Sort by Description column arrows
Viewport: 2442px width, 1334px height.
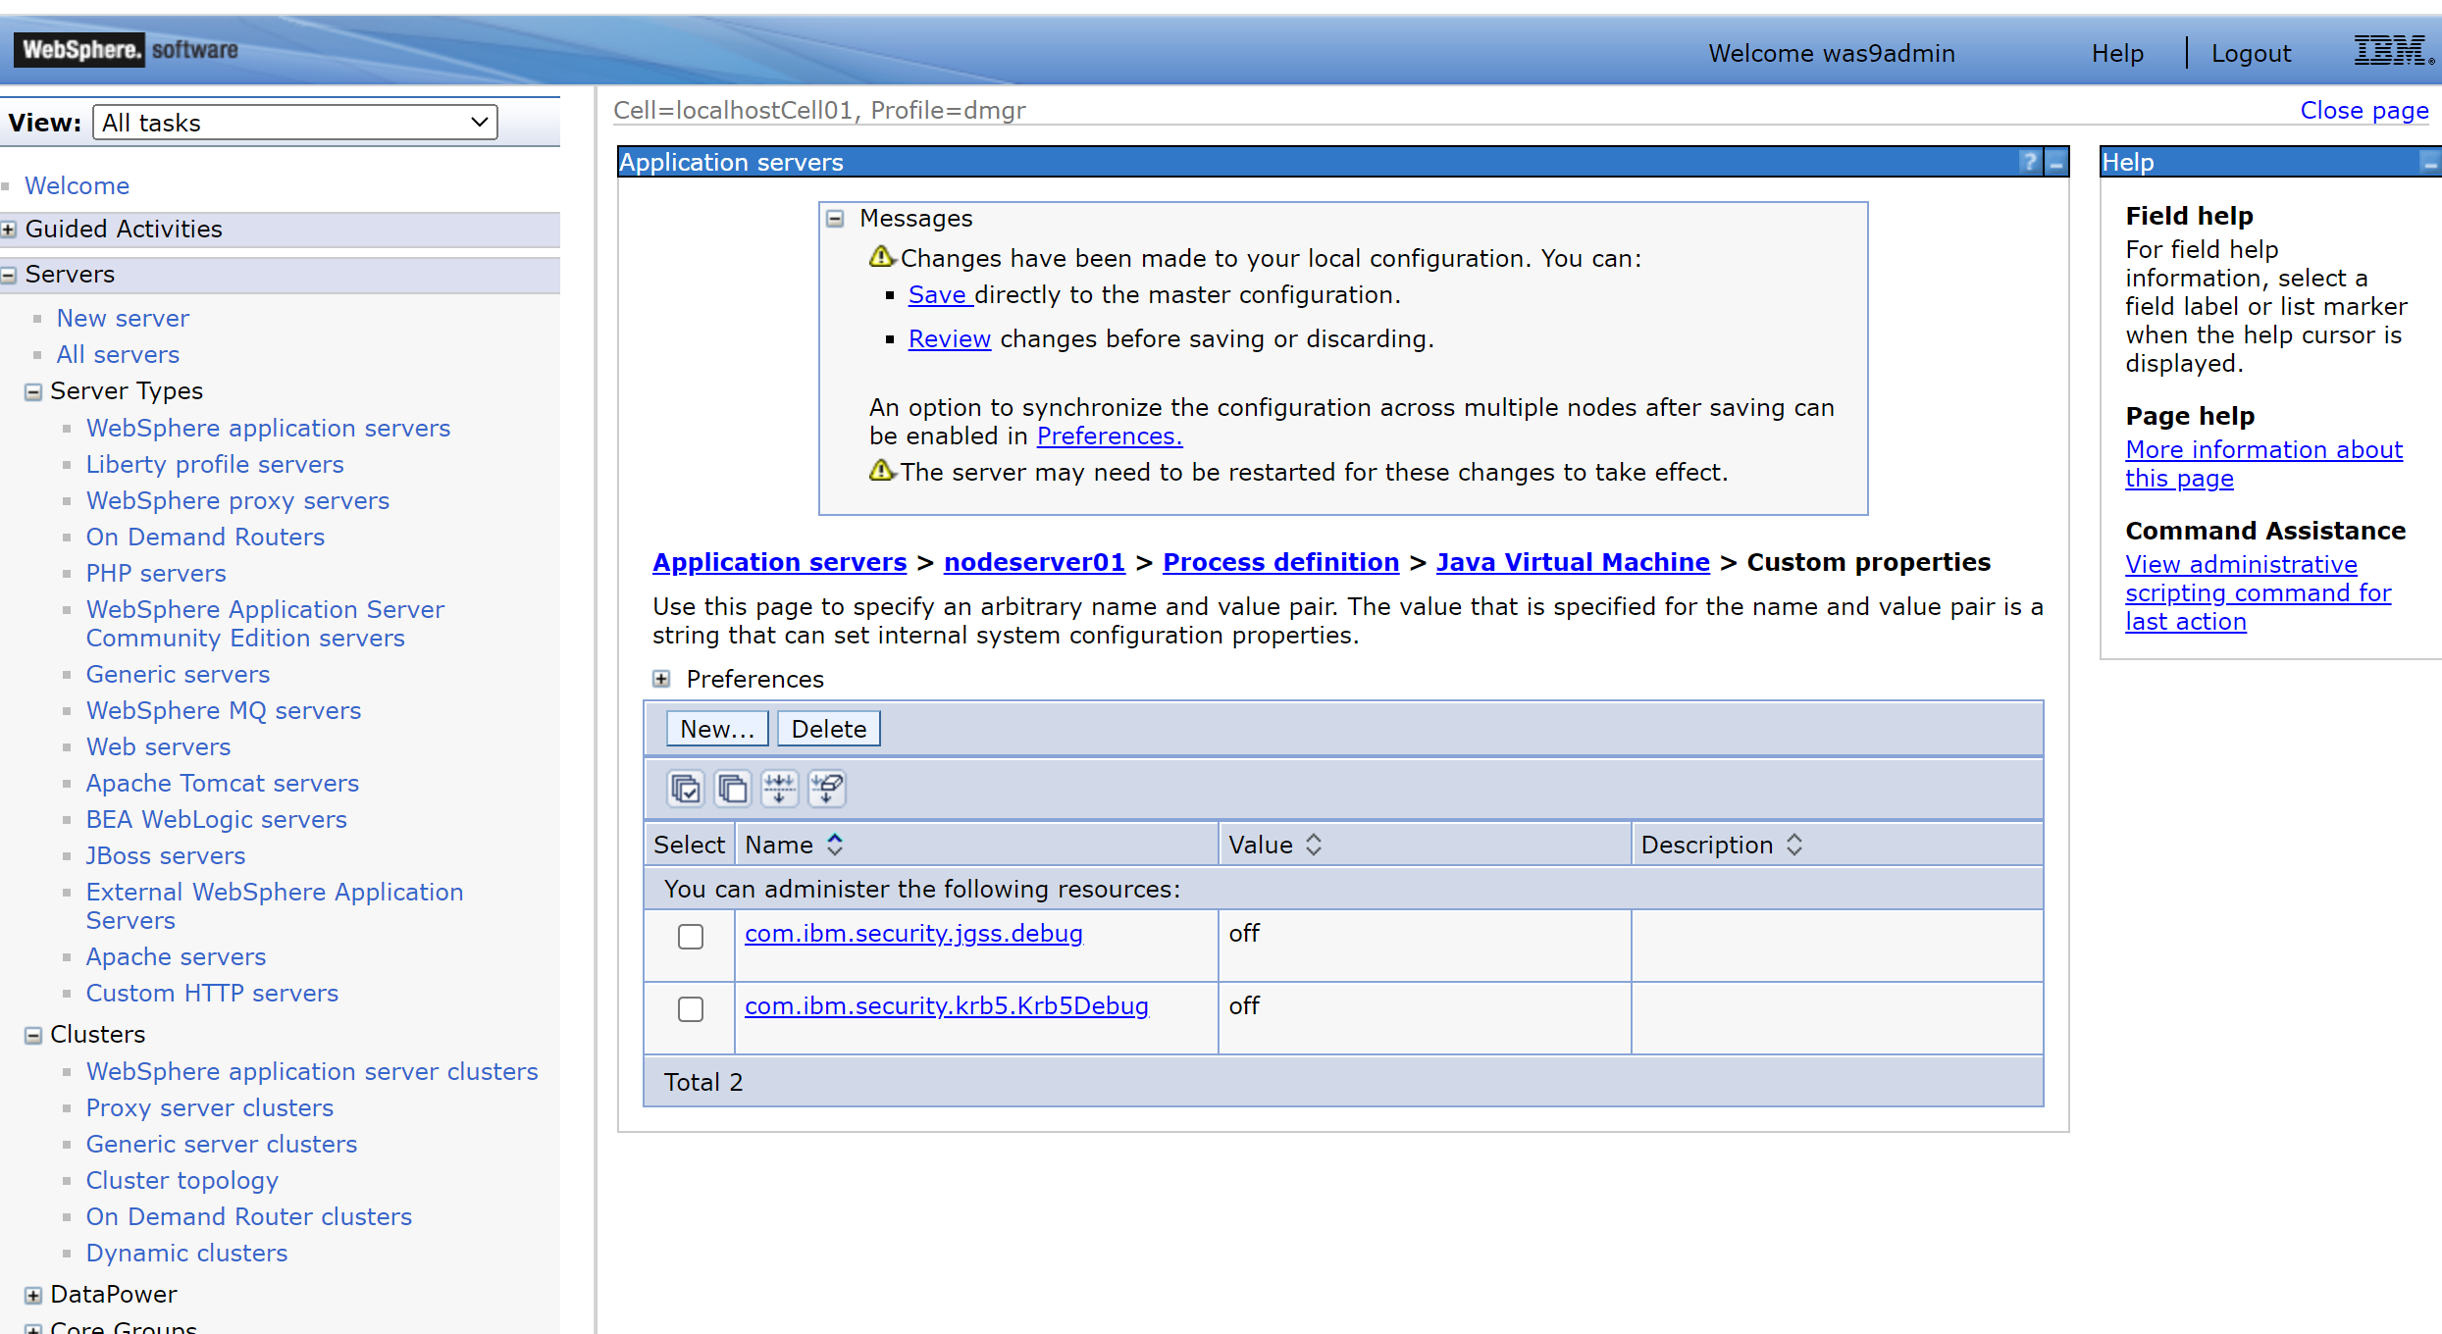[x=1794, y=845]
